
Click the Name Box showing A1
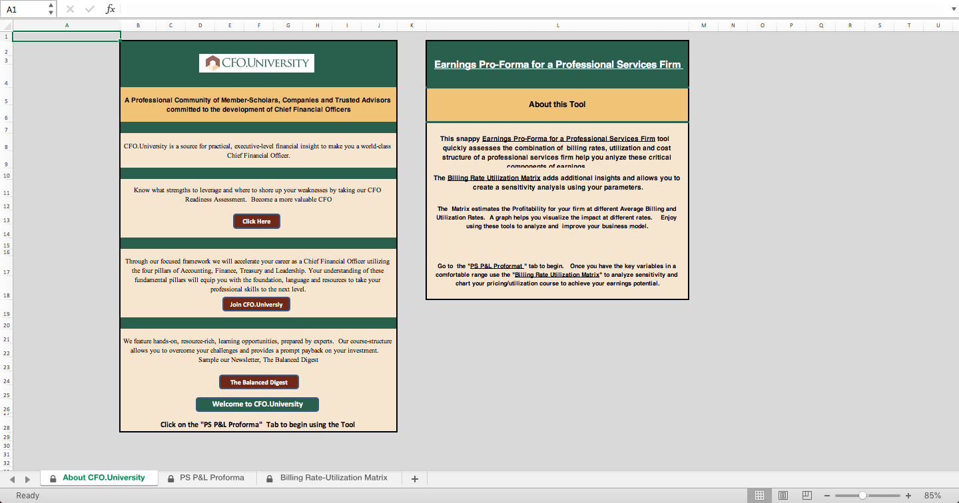[25, 9]
